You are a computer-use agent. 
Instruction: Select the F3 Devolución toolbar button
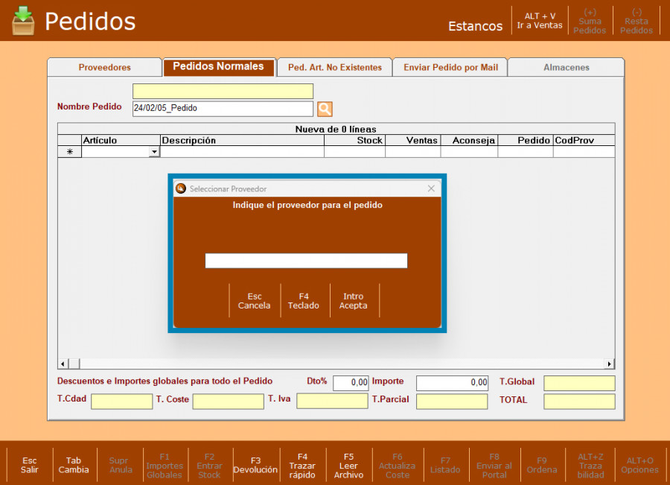[x=255, y=465]
